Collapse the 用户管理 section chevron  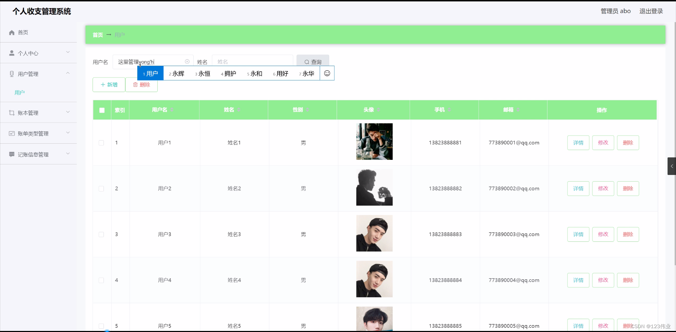(68, 73)
